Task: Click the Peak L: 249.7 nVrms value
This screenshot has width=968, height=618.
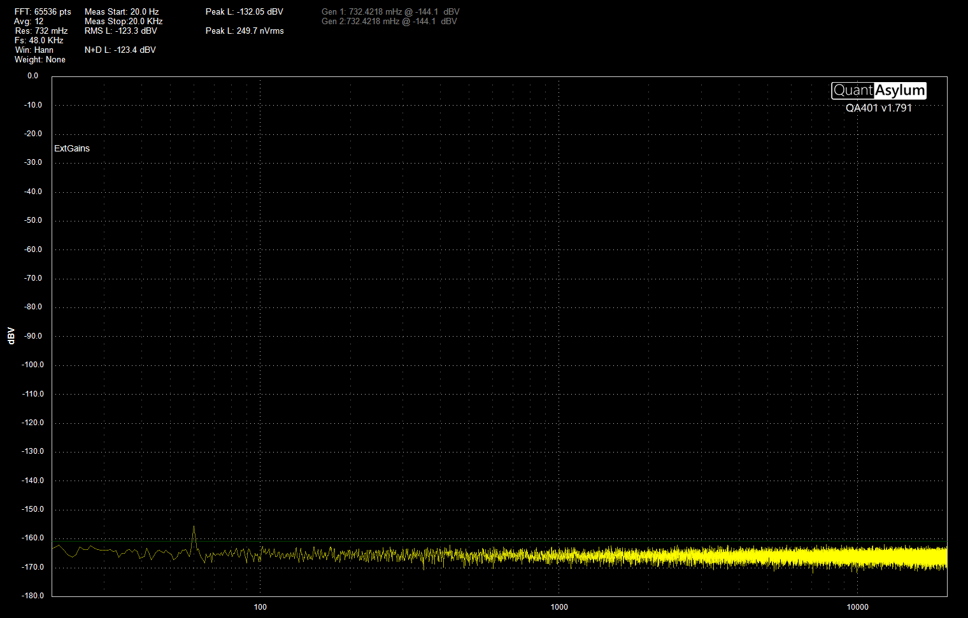Action: (245, 31)
